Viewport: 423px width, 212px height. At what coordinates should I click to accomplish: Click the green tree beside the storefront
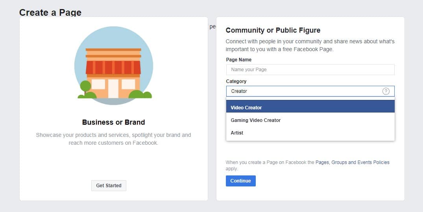pos(85,86)
